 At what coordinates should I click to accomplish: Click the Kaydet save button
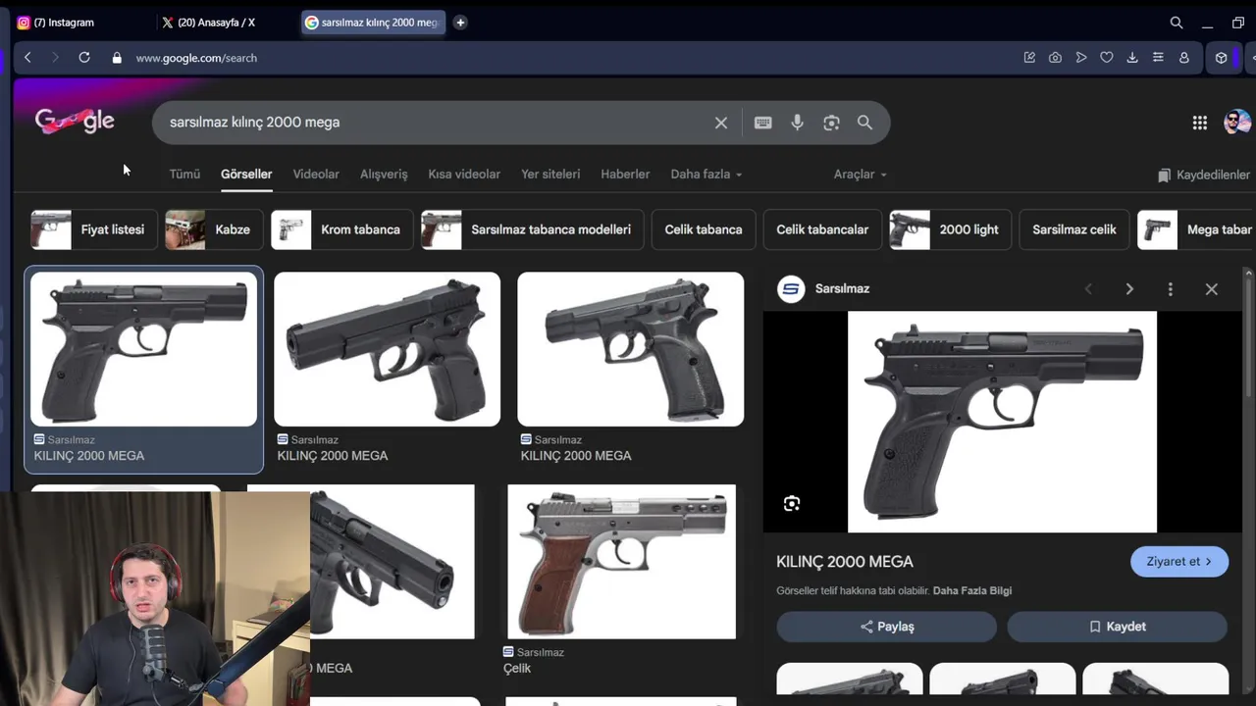[x=1117, y=627]
